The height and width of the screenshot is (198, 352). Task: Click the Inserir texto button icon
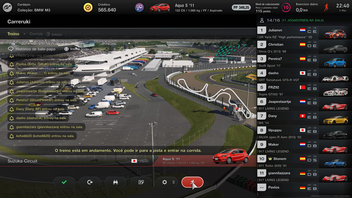click(x=67, y=49)
